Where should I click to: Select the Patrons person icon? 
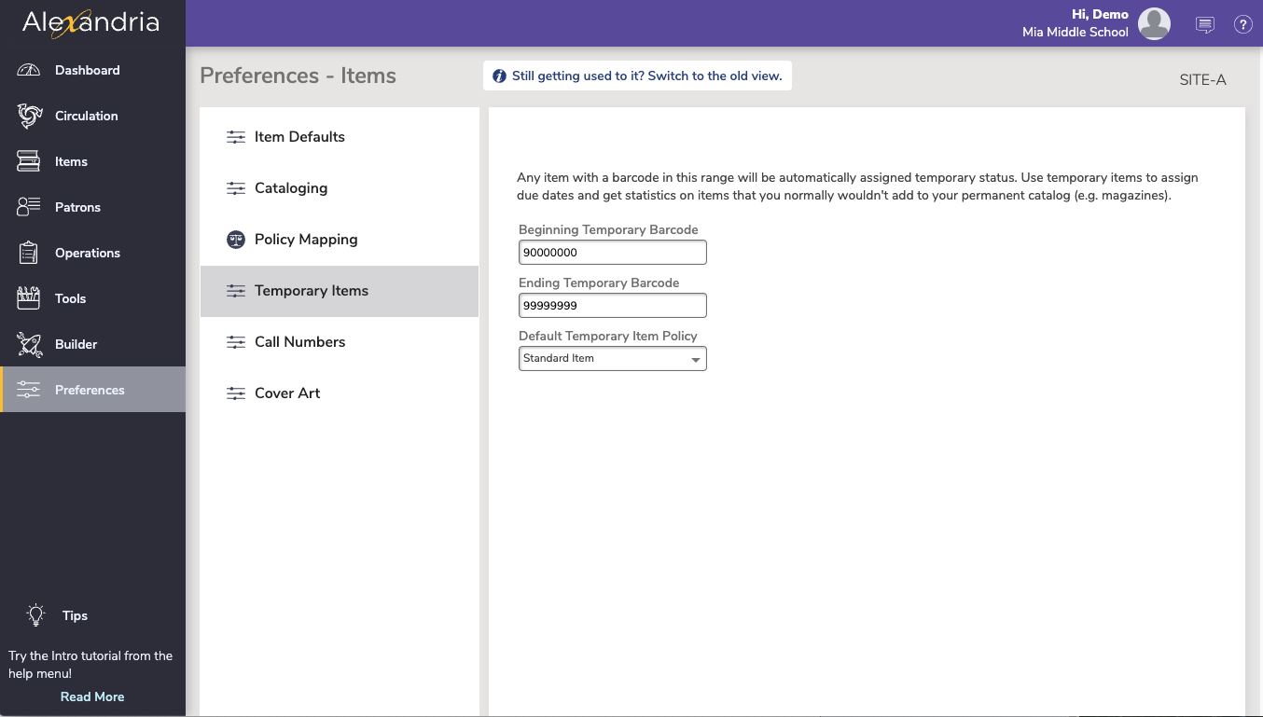coord(29,207)
